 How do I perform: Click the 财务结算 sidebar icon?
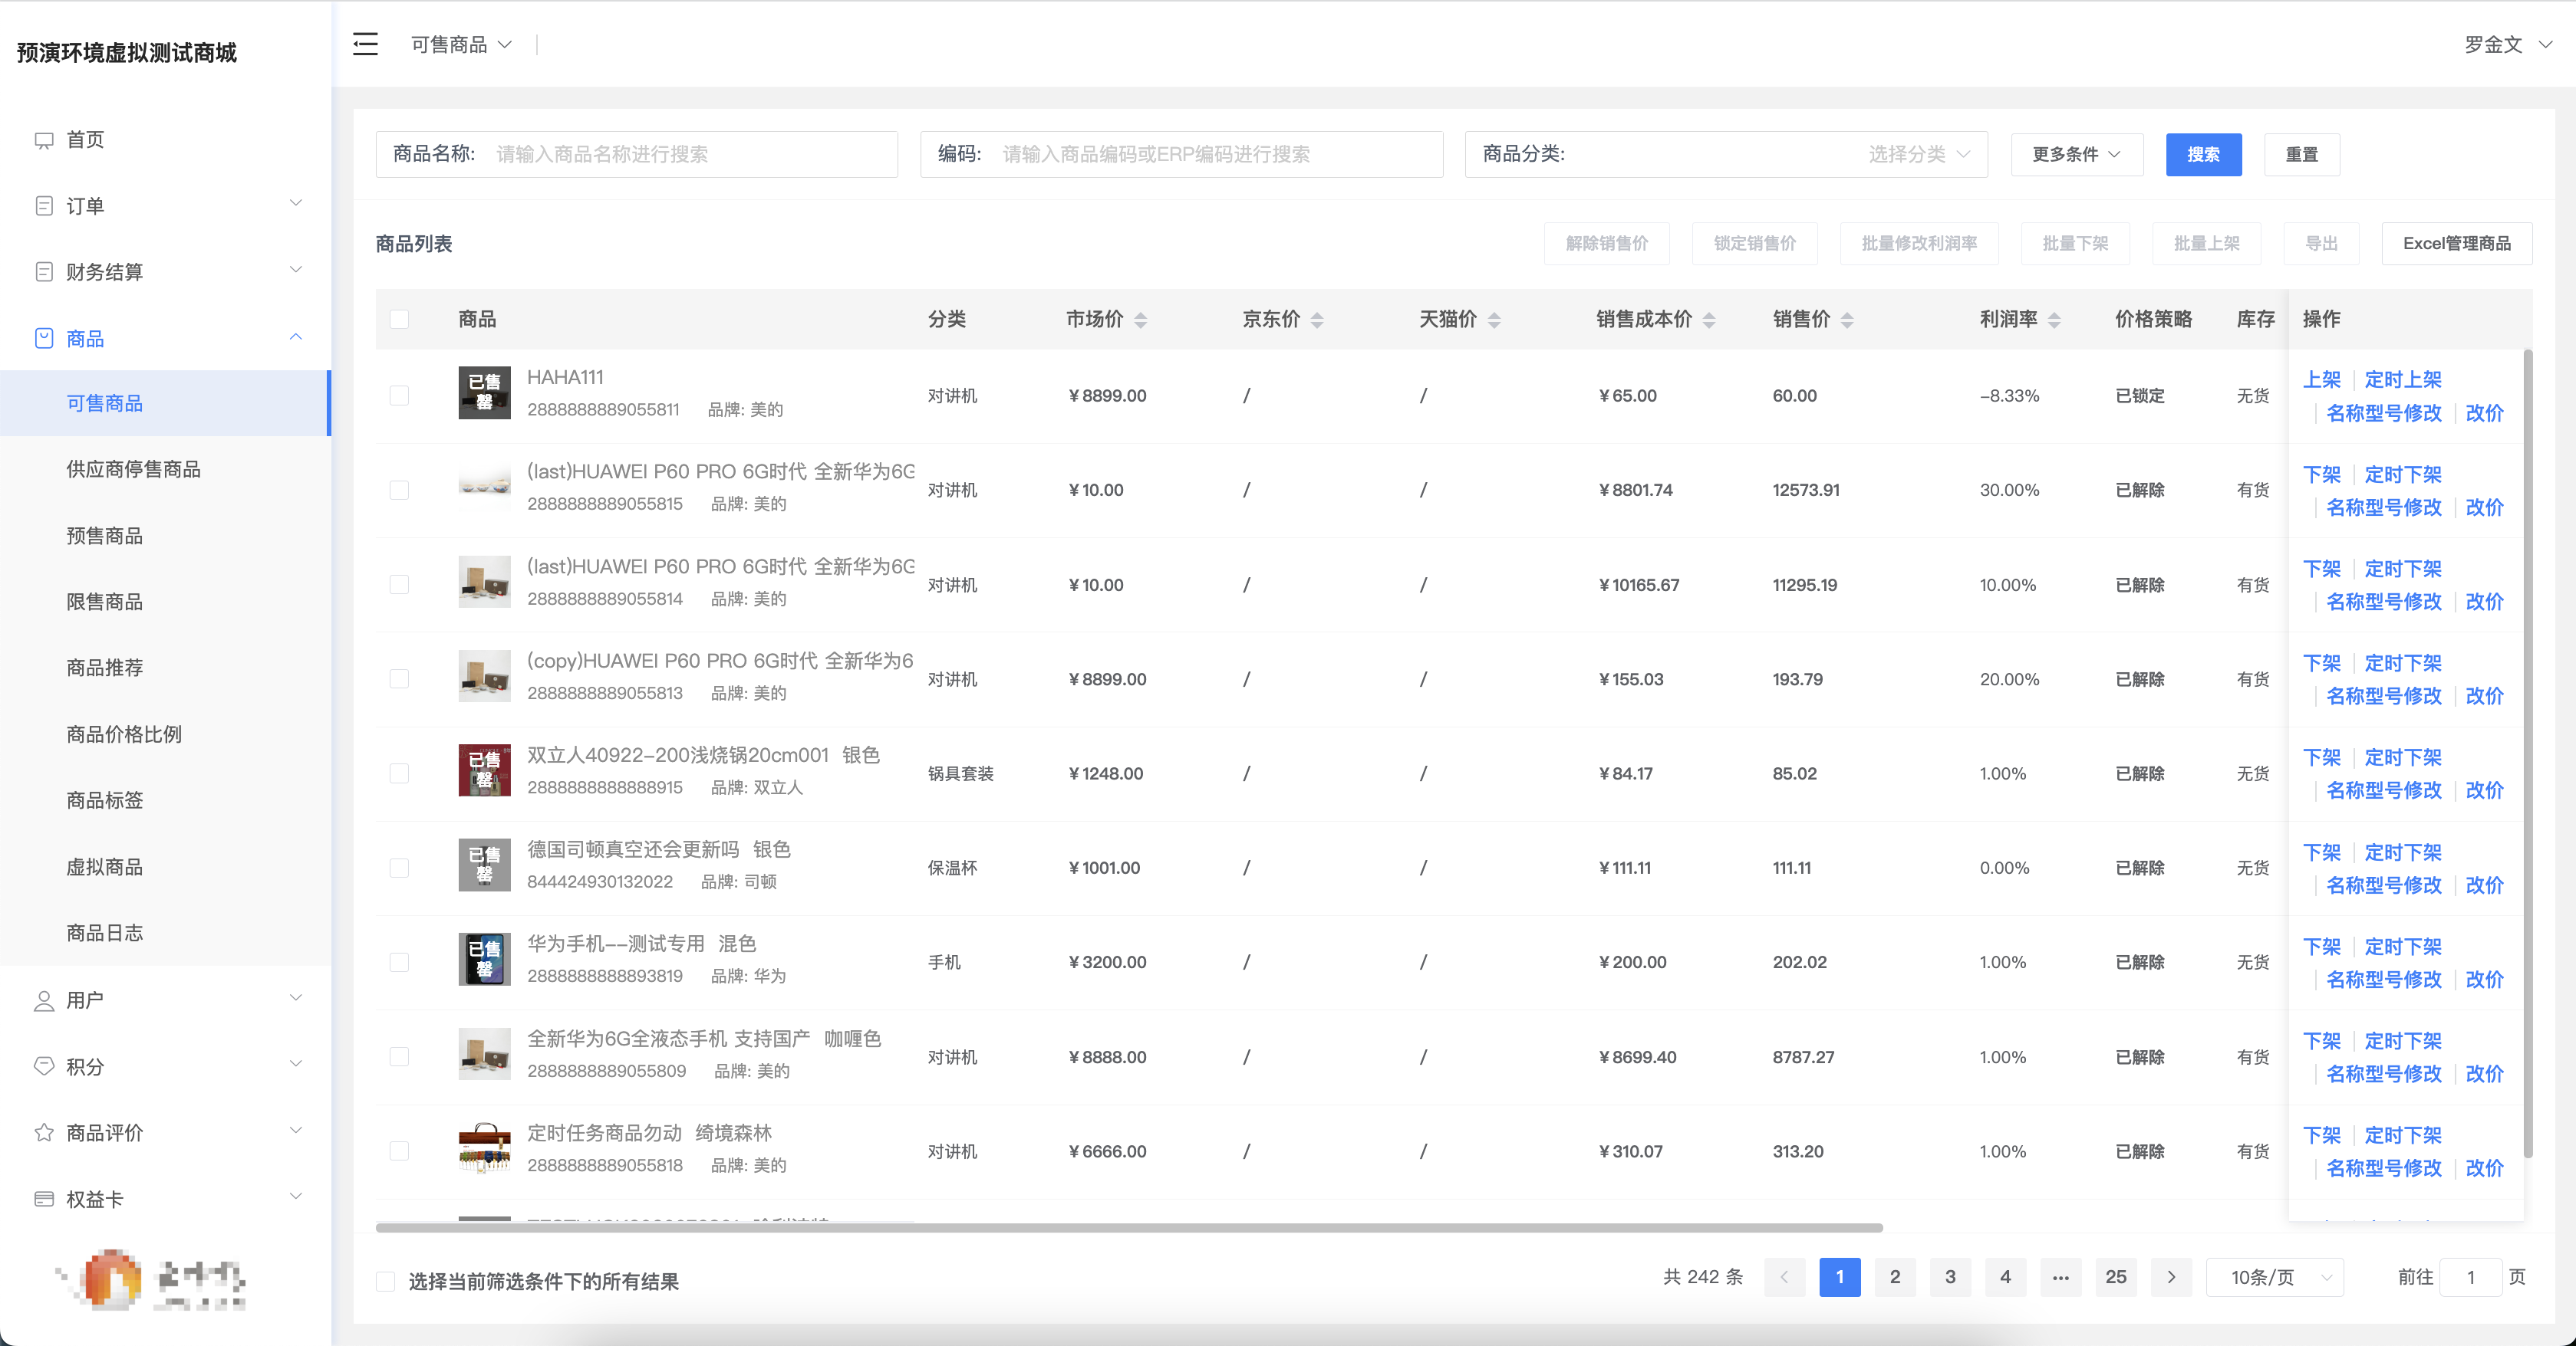pyautogui.click(x=44, y=272)
